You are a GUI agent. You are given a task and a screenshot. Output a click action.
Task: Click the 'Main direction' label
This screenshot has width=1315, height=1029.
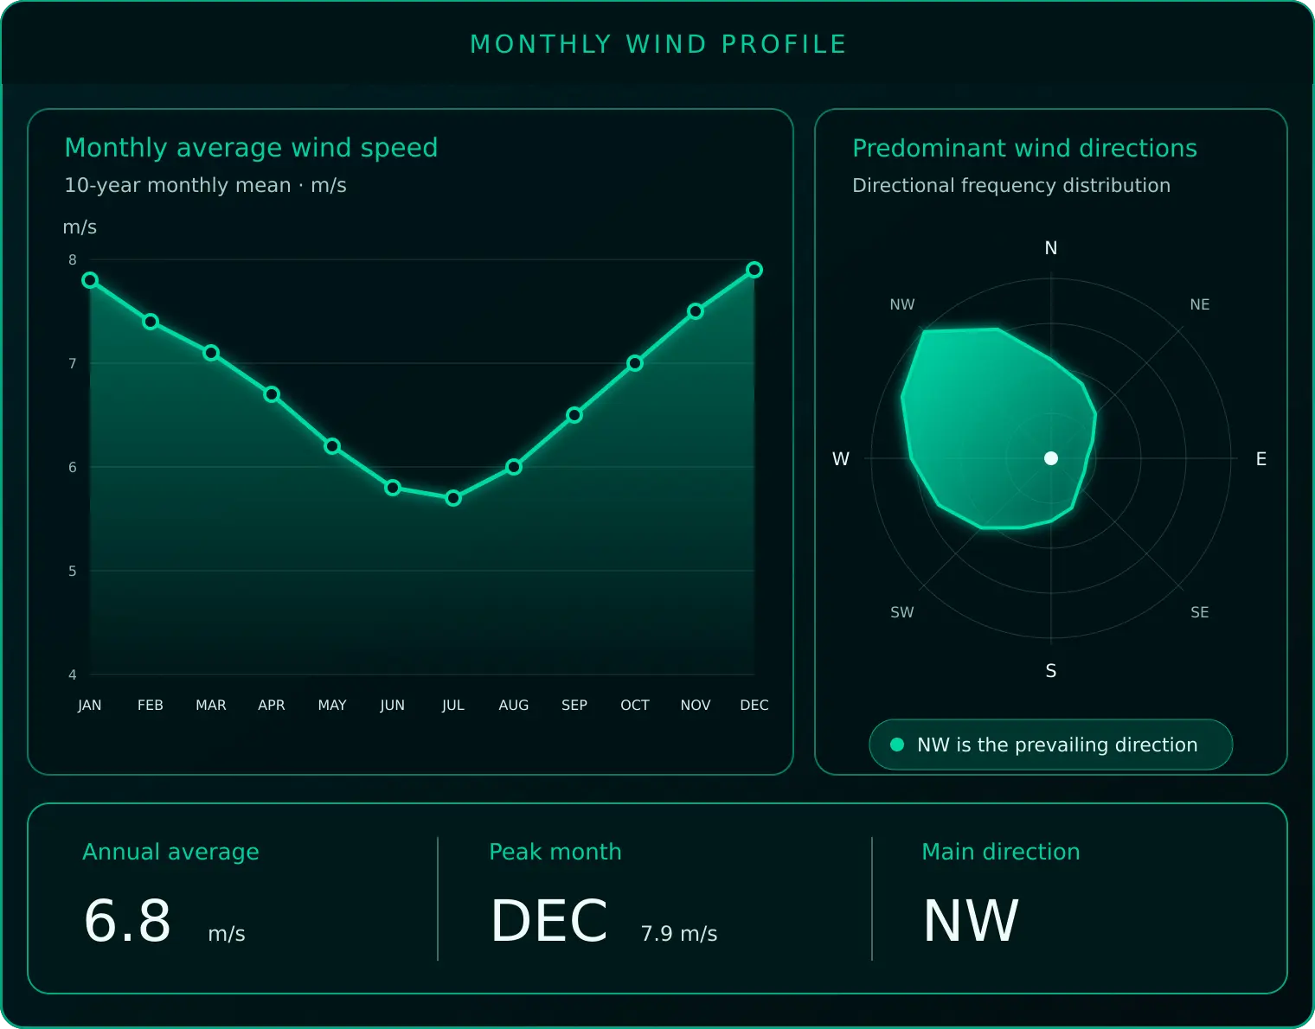coord(1001,852)
